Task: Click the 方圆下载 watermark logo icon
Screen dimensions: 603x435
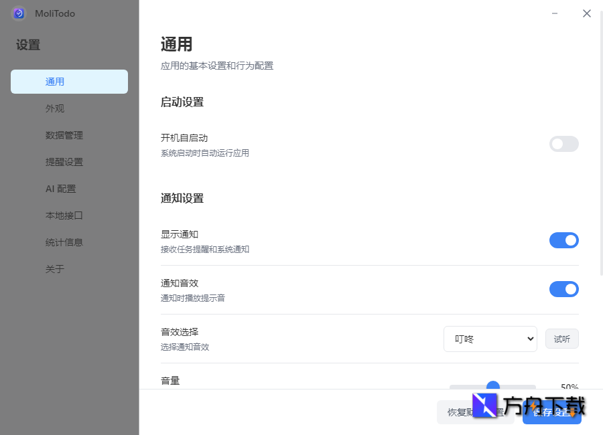Action: [x=484, y=405]
